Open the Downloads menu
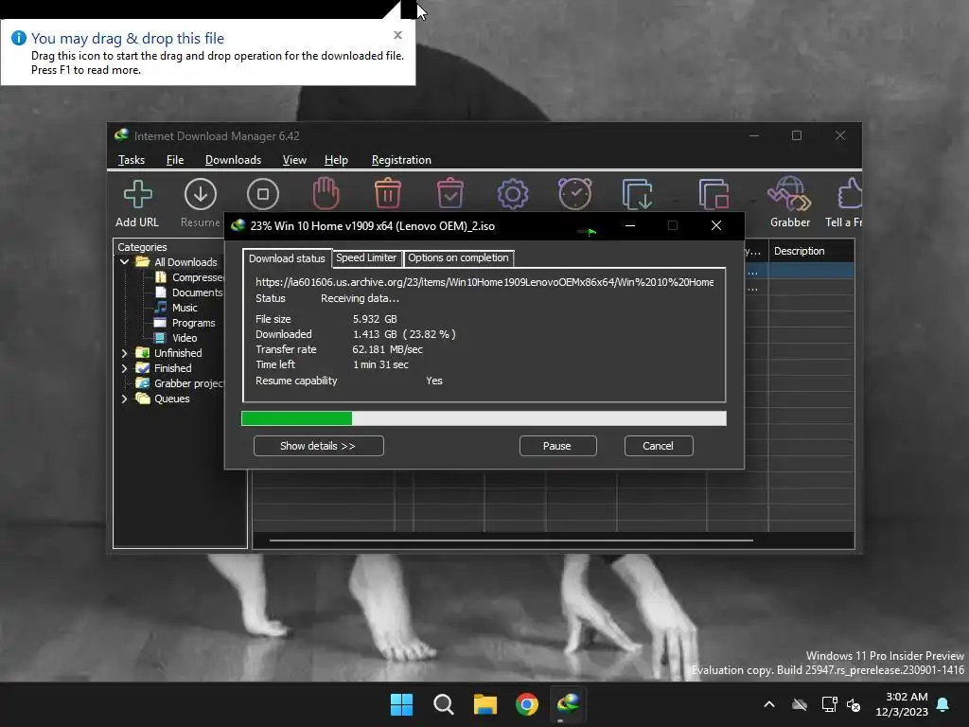Image resolution: width=969 pixels, height=727 pixels. click(x=233, y=159)
